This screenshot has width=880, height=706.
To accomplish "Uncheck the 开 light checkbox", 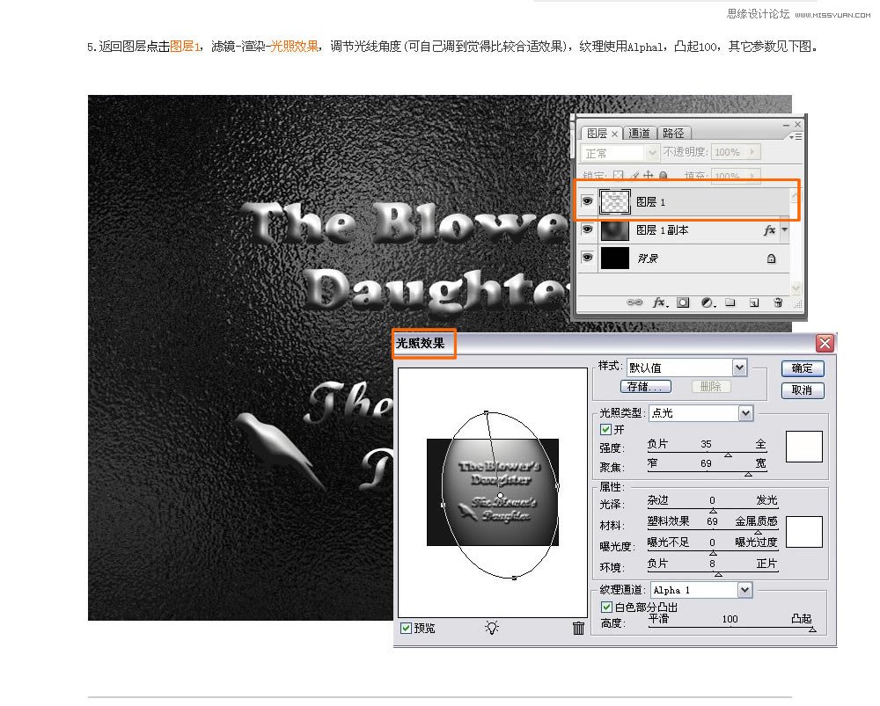I will pyautogui.click(x=605, y=430).
